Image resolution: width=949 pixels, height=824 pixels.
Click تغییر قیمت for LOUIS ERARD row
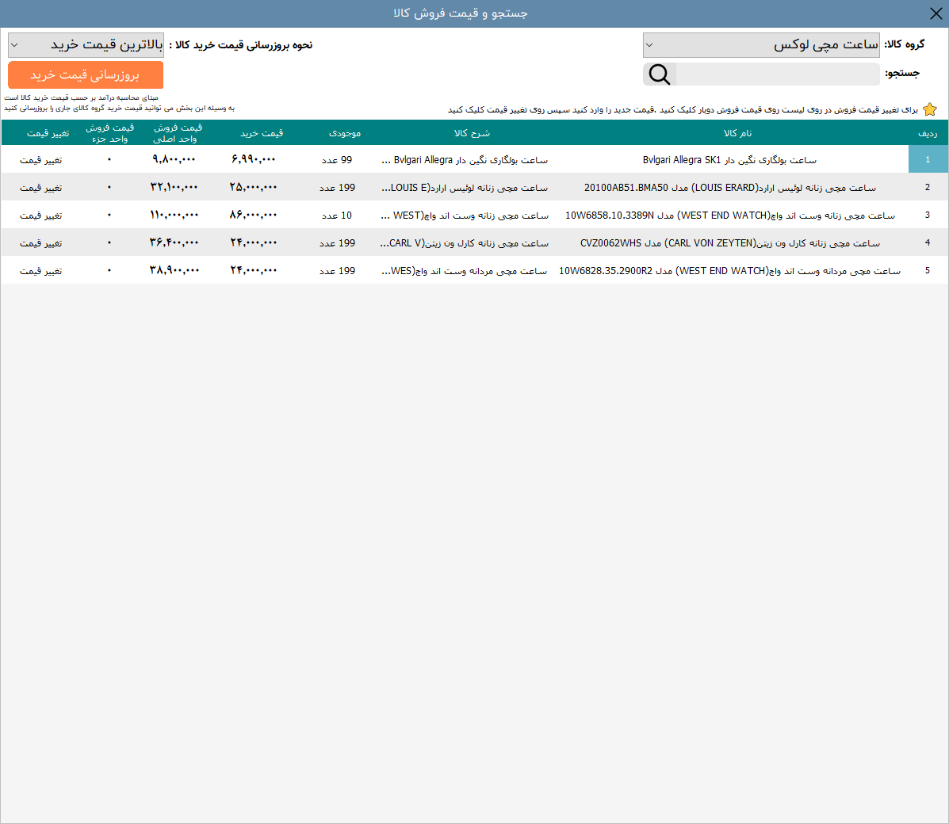coord(40,188)
